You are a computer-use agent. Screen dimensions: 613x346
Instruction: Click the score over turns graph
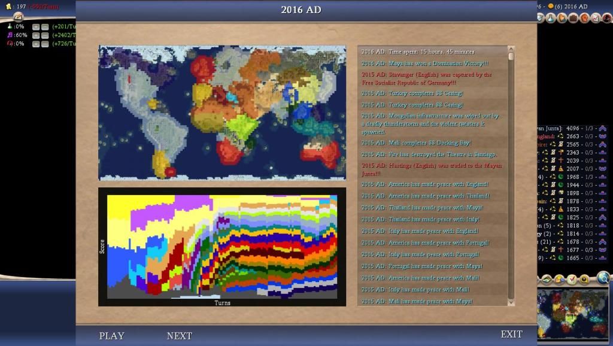click(x=222, y=247)
